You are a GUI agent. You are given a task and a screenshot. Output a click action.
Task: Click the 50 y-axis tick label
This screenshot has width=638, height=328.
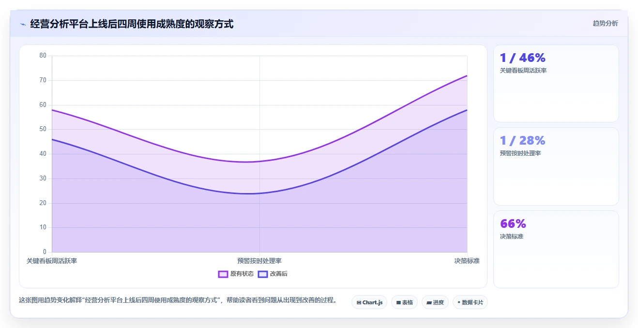(43, 129)
